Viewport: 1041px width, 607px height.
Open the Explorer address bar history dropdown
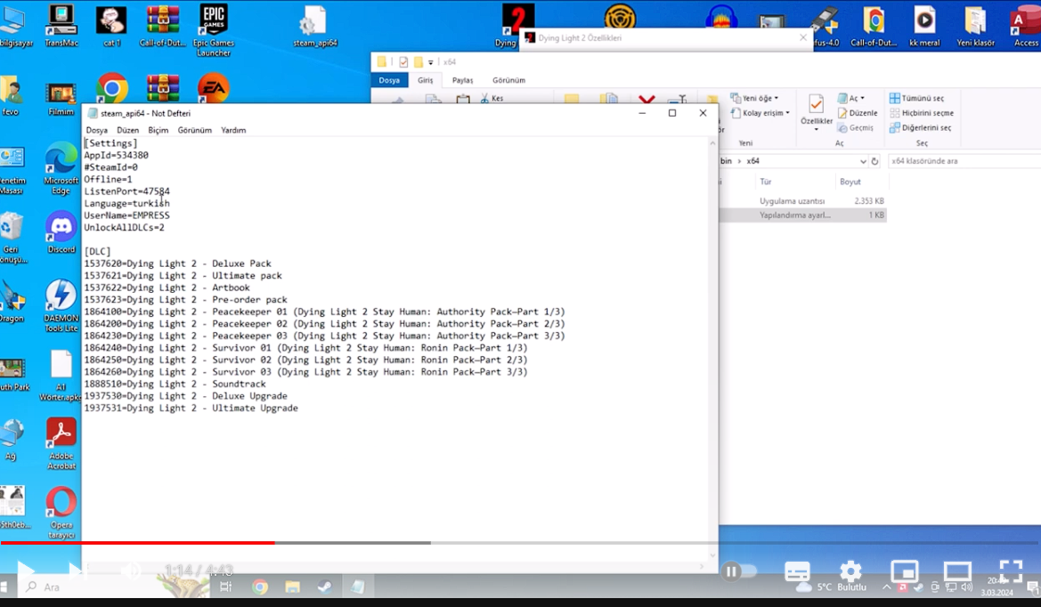[x=862, y=161]
